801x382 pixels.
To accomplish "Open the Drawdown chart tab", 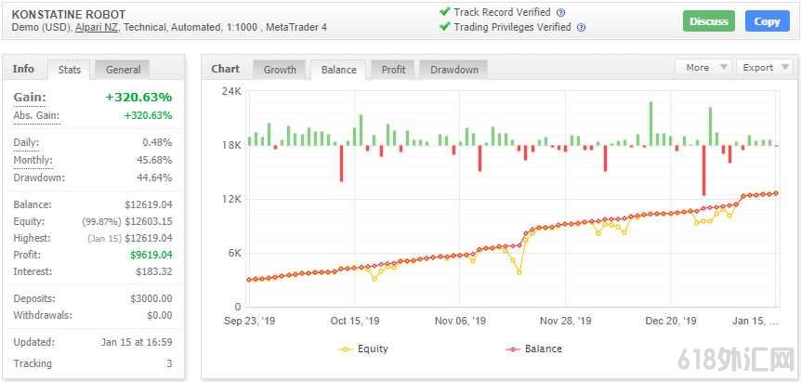I will pos(453,70).
